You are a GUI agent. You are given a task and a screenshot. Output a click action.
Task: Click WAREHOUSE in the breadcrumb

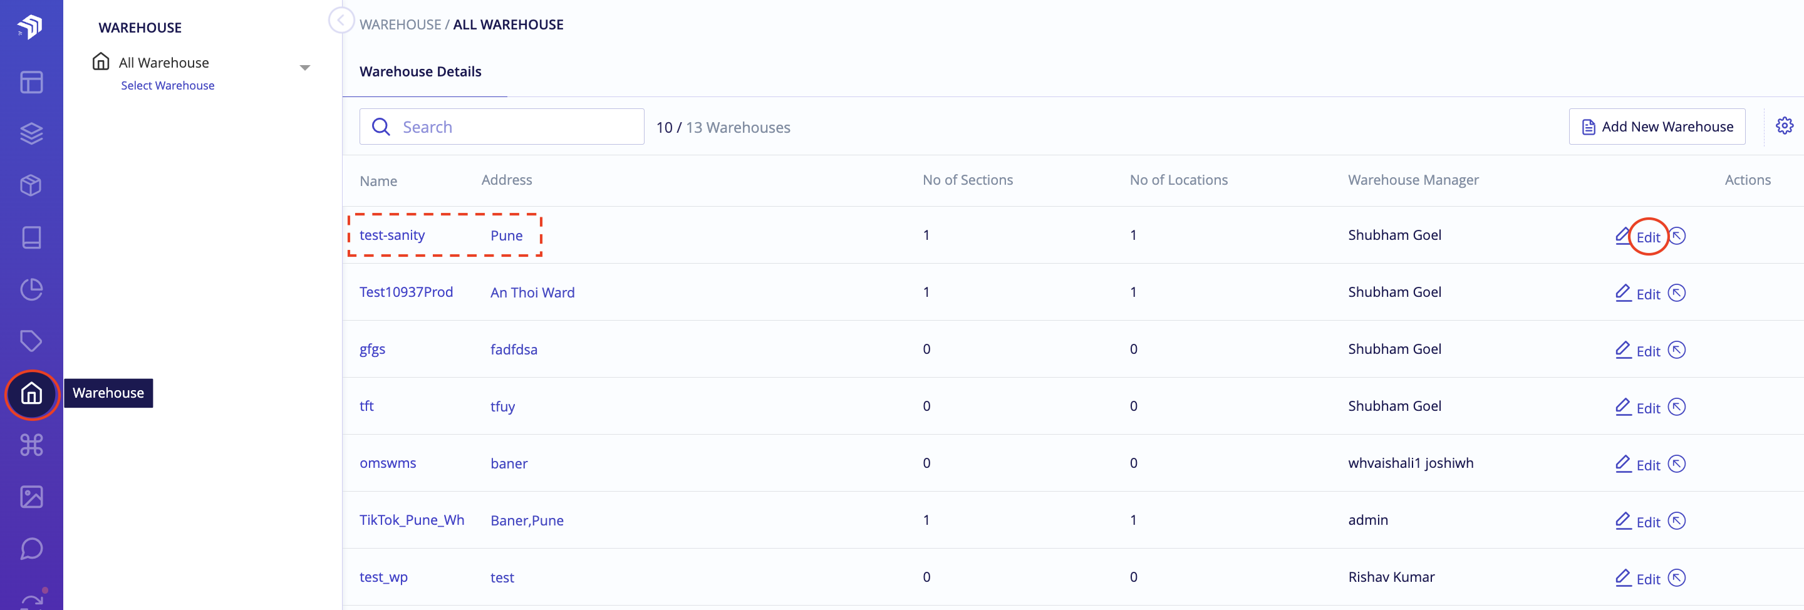tap(401, 24)
